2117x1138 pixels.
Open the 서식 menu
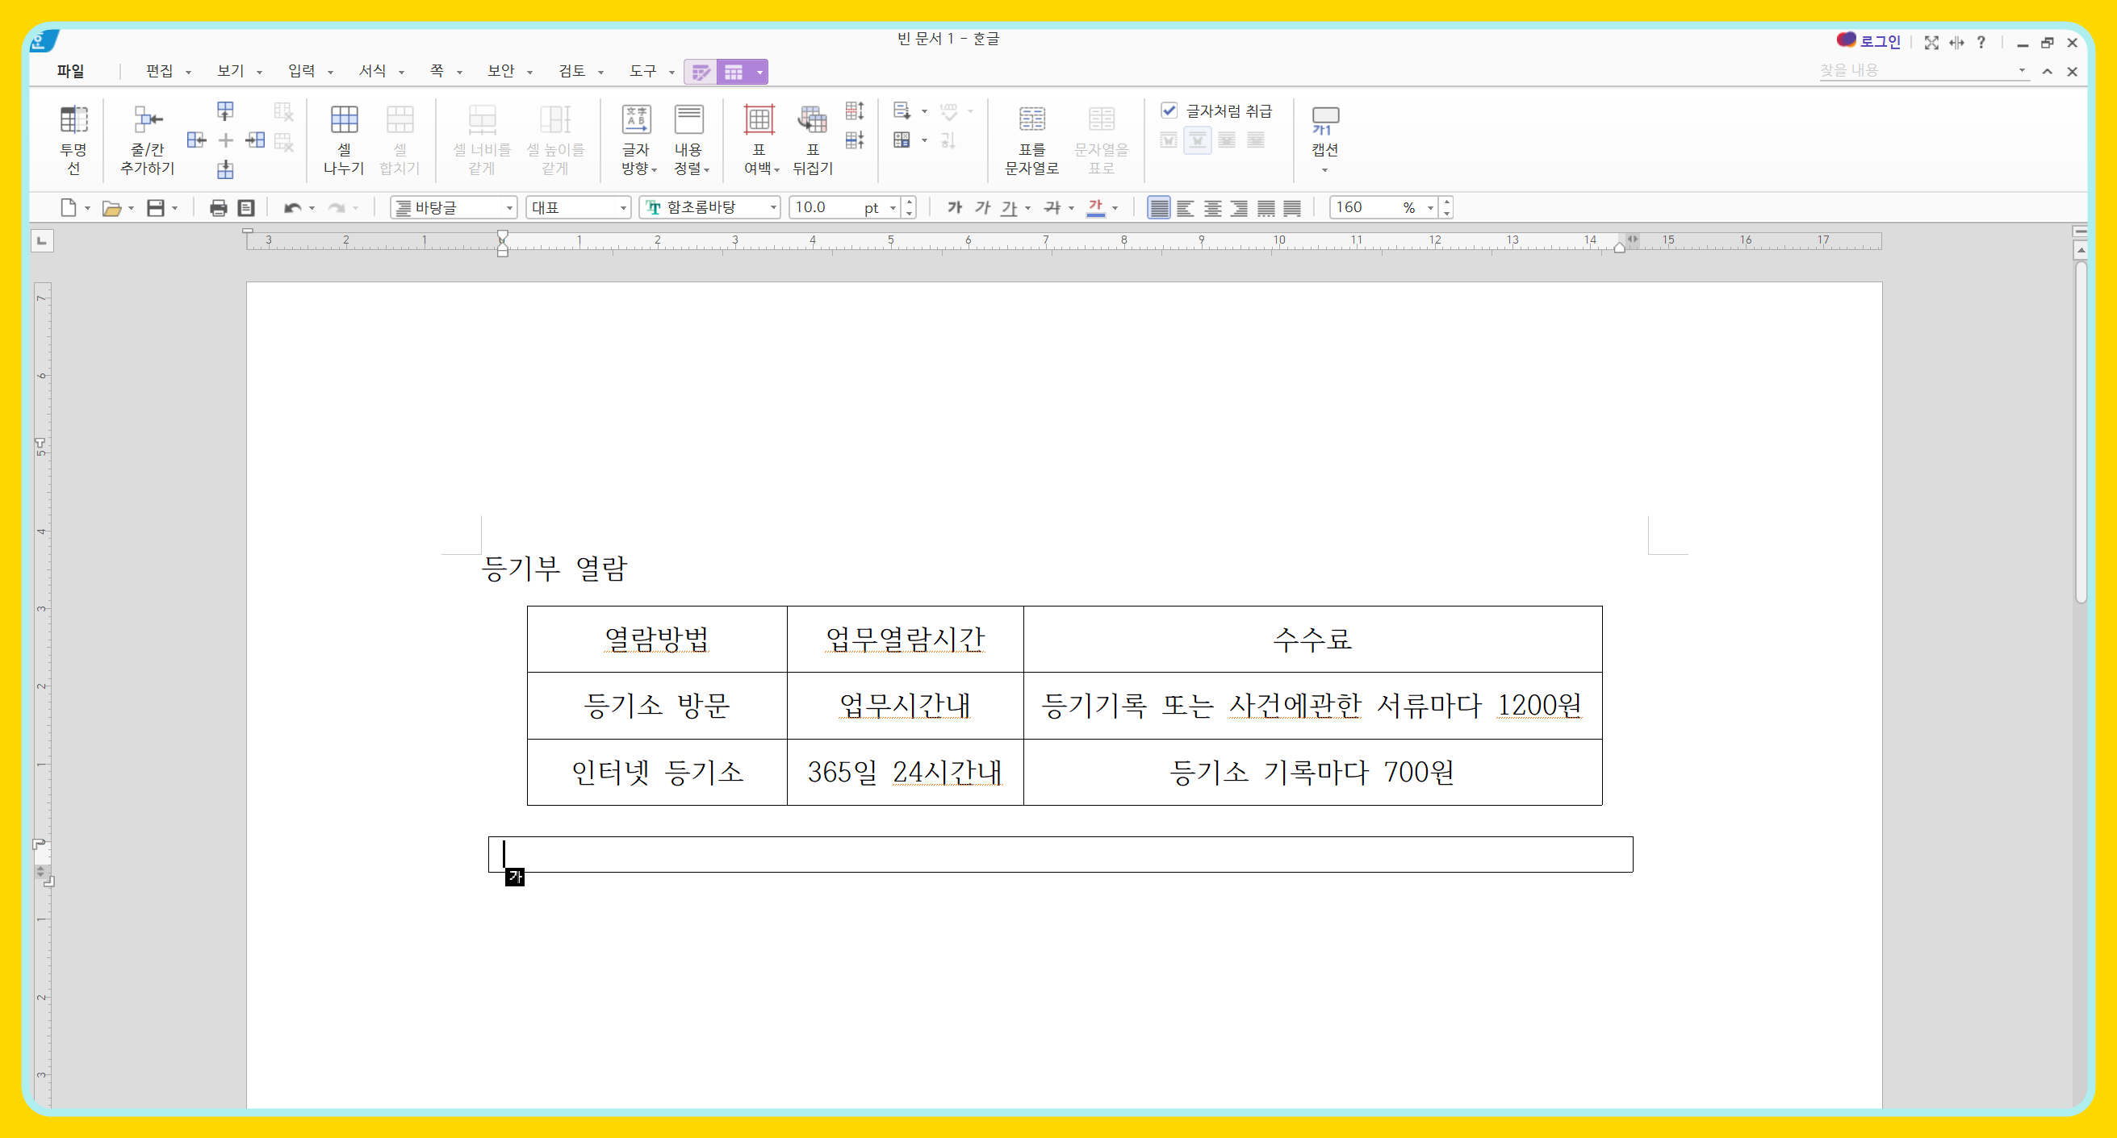pyautogui.click(x=372, y=71)
